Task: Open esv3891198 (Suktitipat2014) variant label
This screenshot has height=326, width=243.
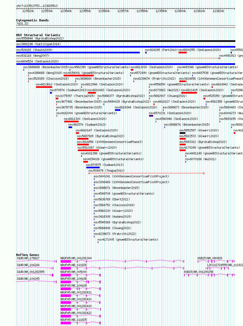Action: (x=38, y=44)
